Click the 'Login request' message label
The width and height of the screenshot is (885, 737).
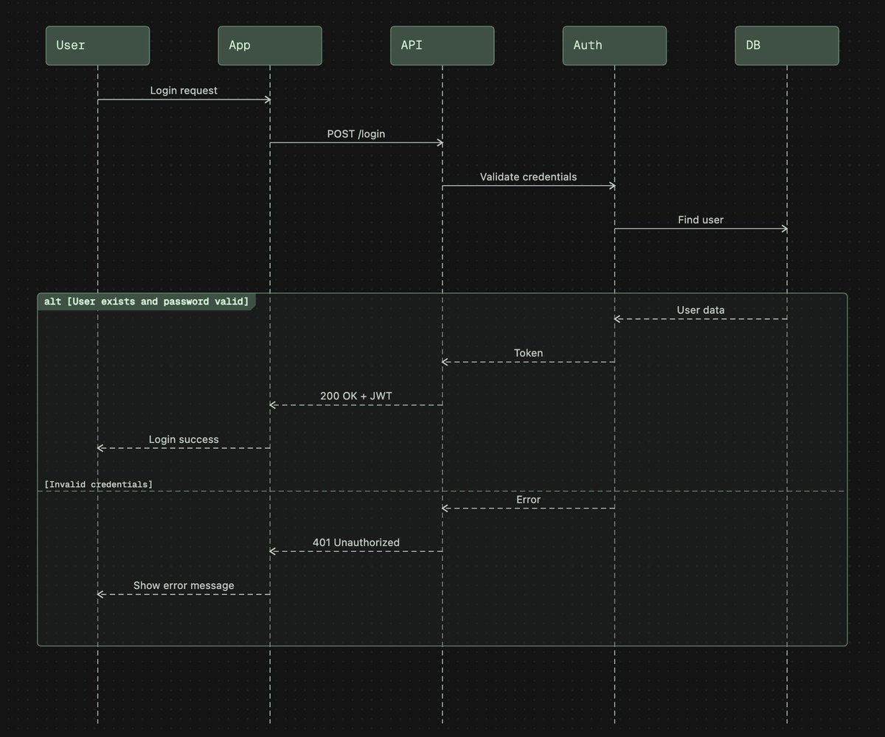[x=183, y=90]
